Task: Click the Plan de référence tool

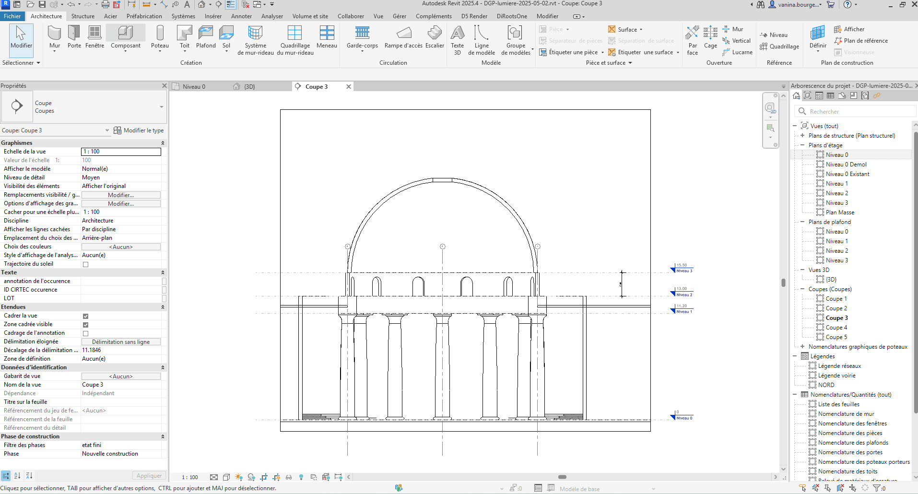Action: 861,41
